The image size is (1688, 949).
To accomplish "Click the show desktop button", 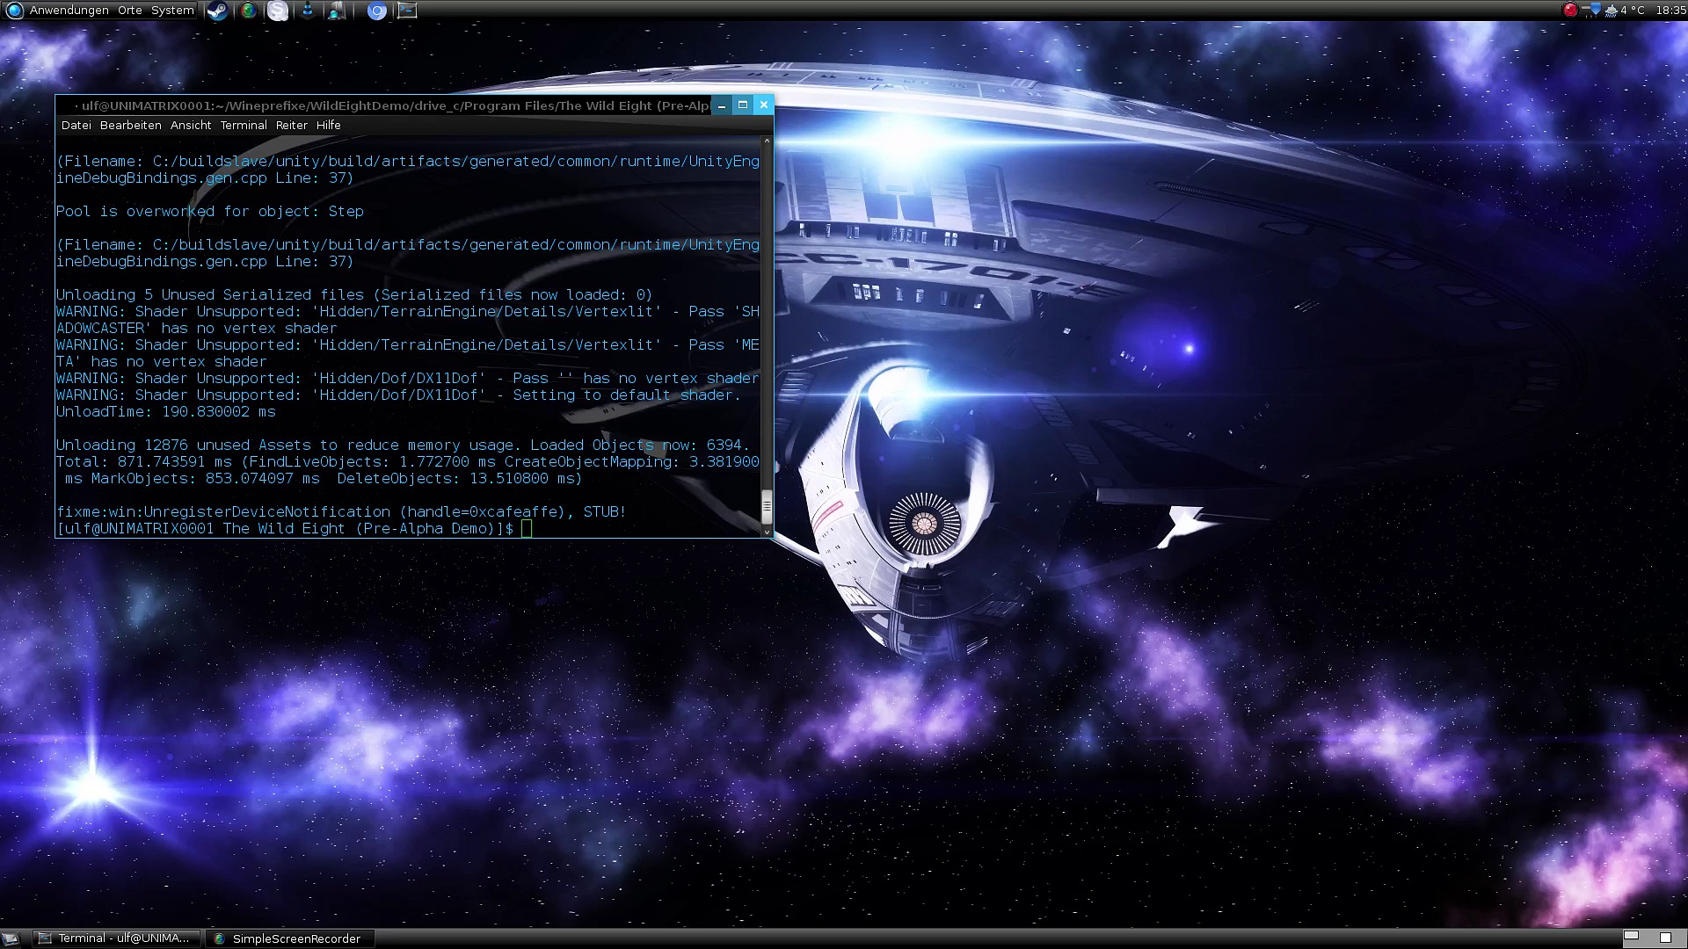I will pyautogui.click(x=11, y=938).
